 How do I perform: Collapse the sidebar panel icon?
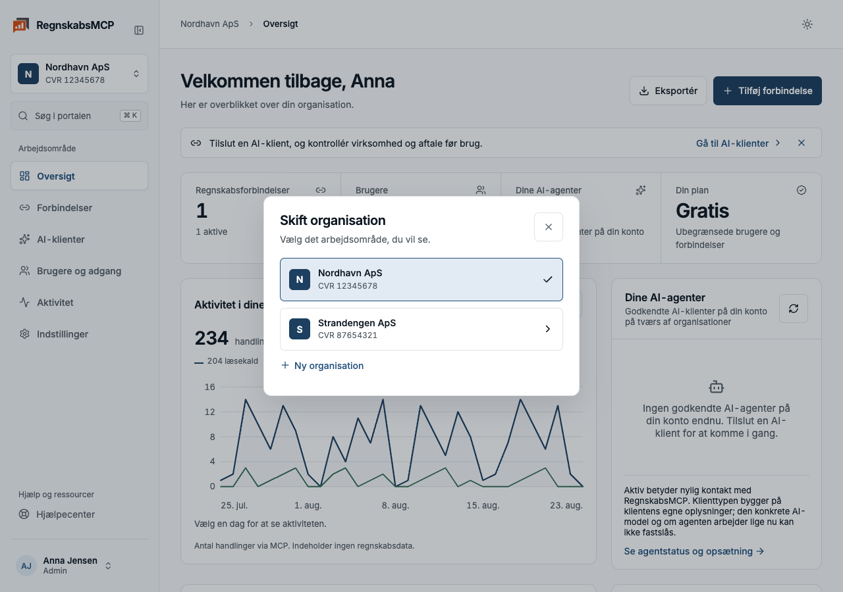point(139,30)
